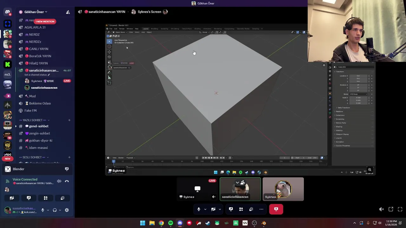406x228 pixels.
Task: Add channel to SESLI SOHBET category
Action: coord(69,157)
